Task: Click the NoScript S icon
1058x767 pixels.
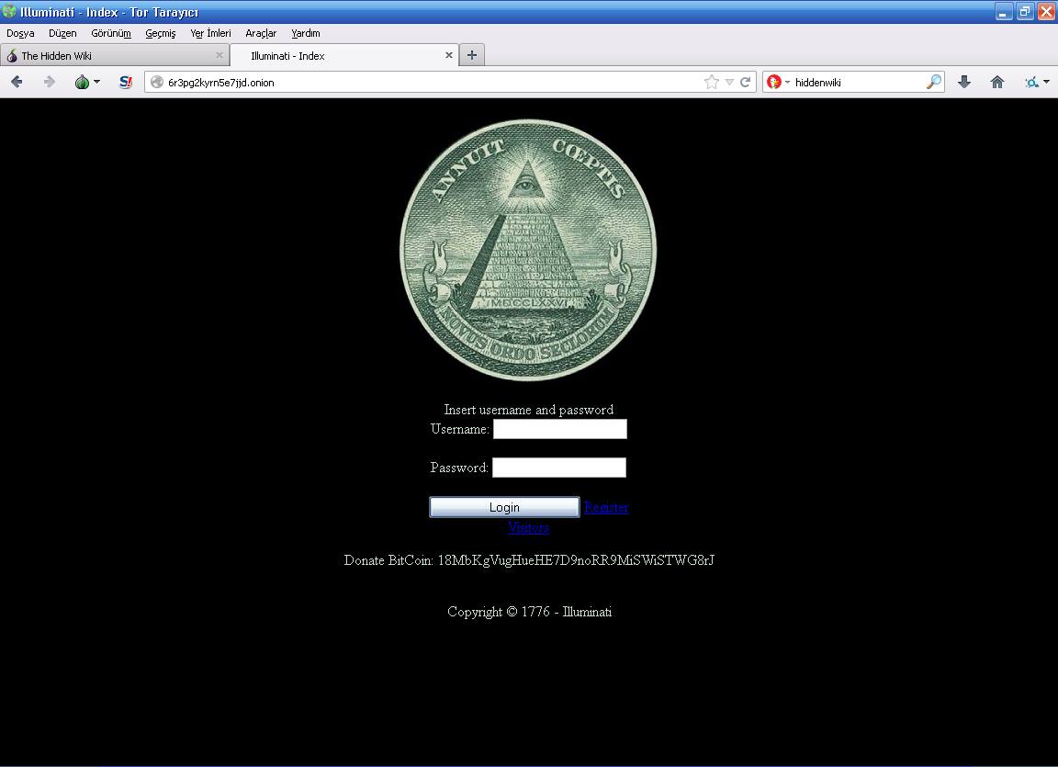Action: coord(126,82)
